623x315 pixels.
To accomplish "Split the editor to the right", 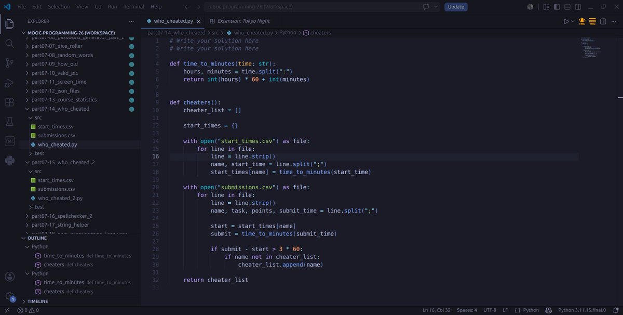I will pos(603,21).
